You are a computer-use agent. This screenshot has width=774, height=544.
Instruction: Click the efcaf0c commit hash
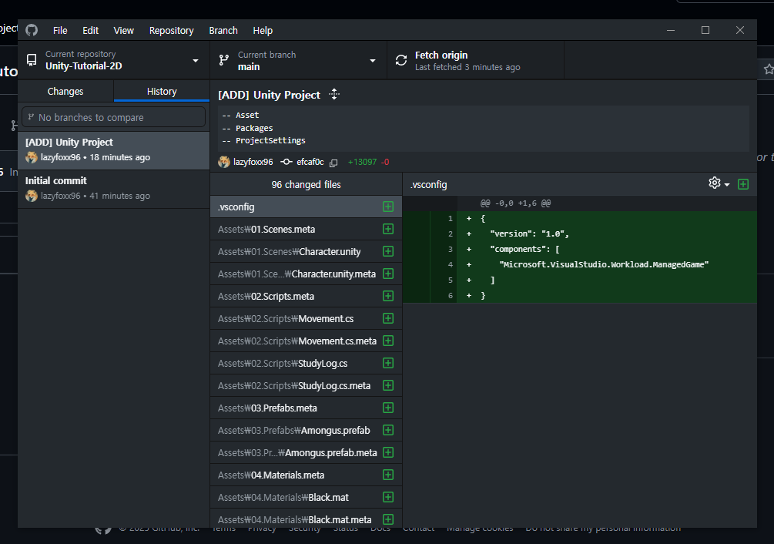point(310,162)
